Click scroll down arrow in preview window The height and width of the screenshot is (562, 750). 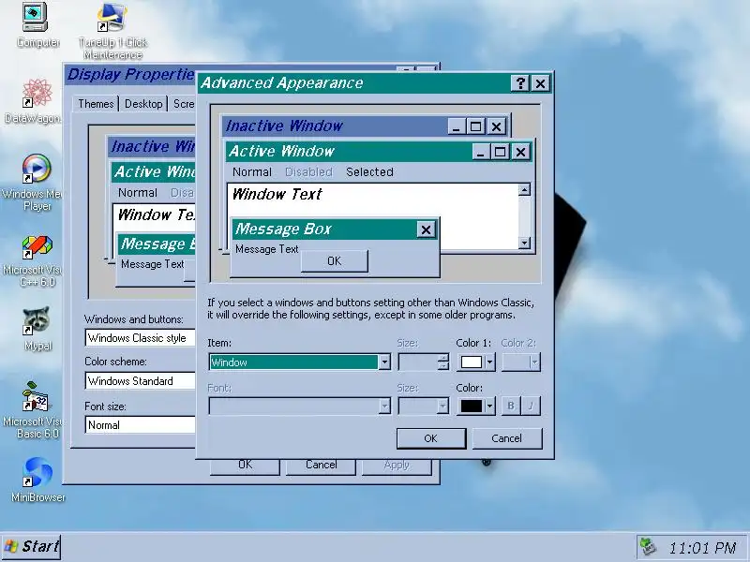[x=524, y=243]
